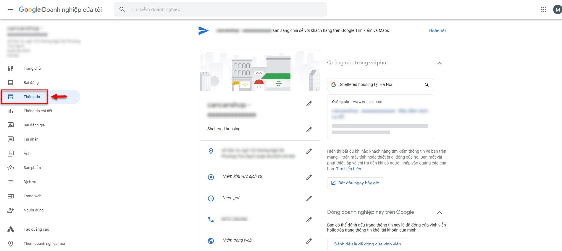This screenshot has width=562, height=251.
Task: Focus the Tìm kiếm doanh nghiệp search field
Action: tap(220, 9)
